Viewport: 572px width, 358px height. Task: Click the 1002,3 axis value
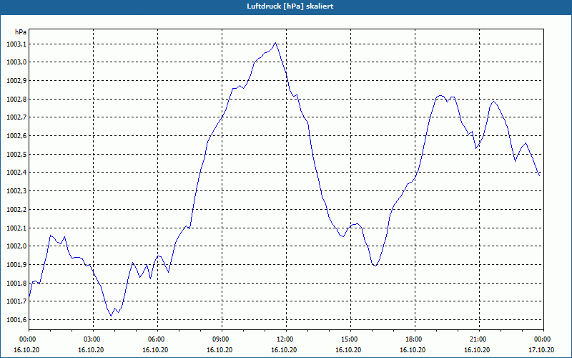(x=16, y=191)
